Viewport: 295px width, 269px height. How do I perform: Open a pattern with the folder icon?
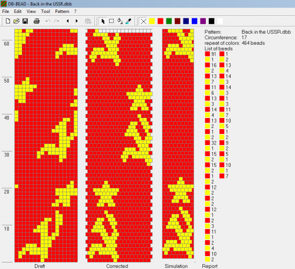[x=17, y=21]
